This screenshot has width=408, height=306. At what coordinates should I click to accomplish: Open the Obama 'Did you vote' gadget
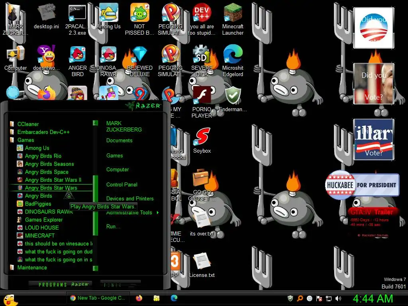coord(374,28)
